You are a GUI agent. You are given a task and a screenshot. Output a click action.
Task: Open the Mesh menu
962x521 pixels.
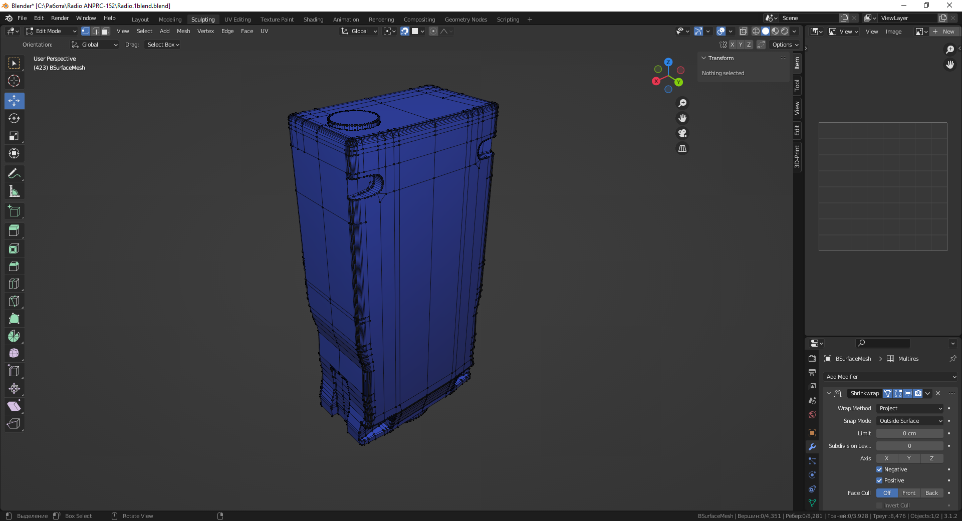(183, 31)
